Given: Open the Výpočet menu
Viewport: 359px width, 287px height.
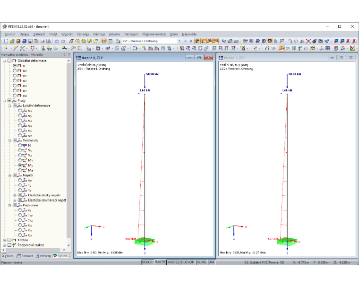Looking at the screenshot, I should point(67,34).
